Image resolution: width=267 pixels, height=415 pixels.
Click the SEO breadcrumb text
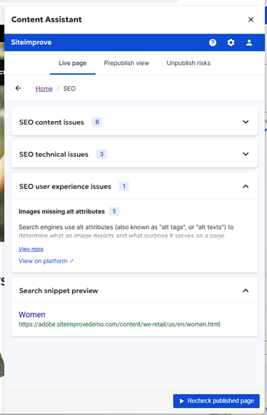[69, 89]
